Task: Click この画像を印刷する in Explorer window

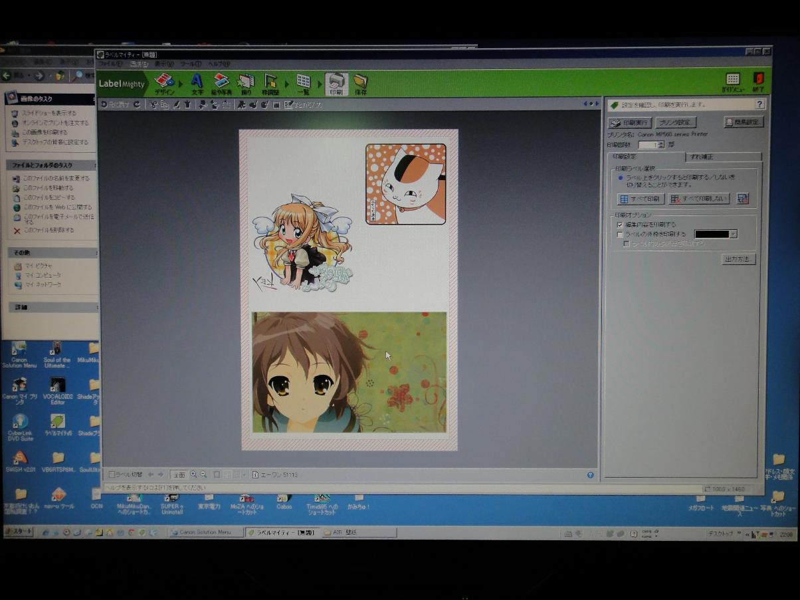Action: click(45, 132)
